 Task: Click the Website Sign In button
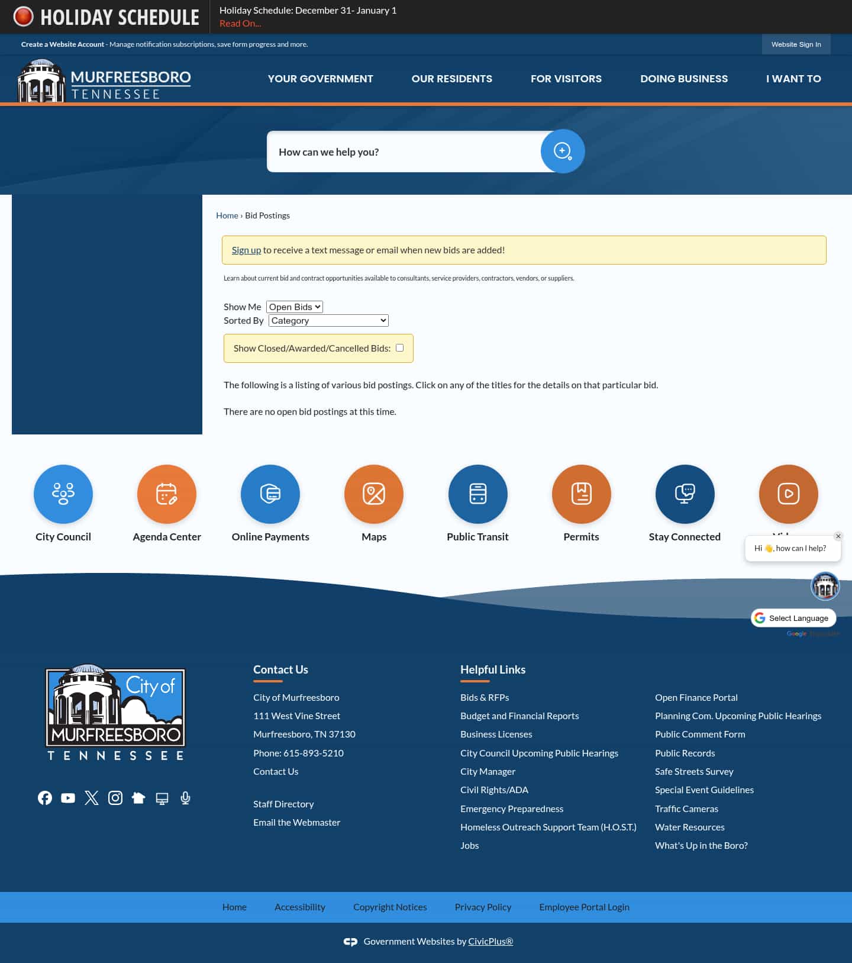(796, 44)
